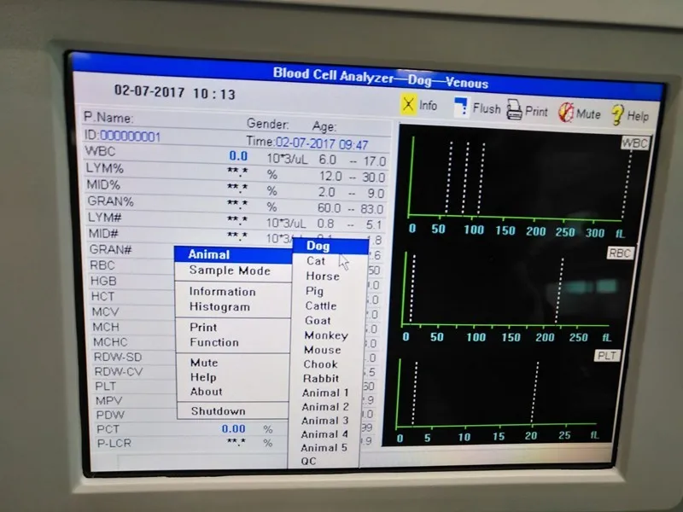Image resolution: width=683 pixels, height=512 pixels.
Task: Click the PLT histogram label
Action: (x=606, y=356)
